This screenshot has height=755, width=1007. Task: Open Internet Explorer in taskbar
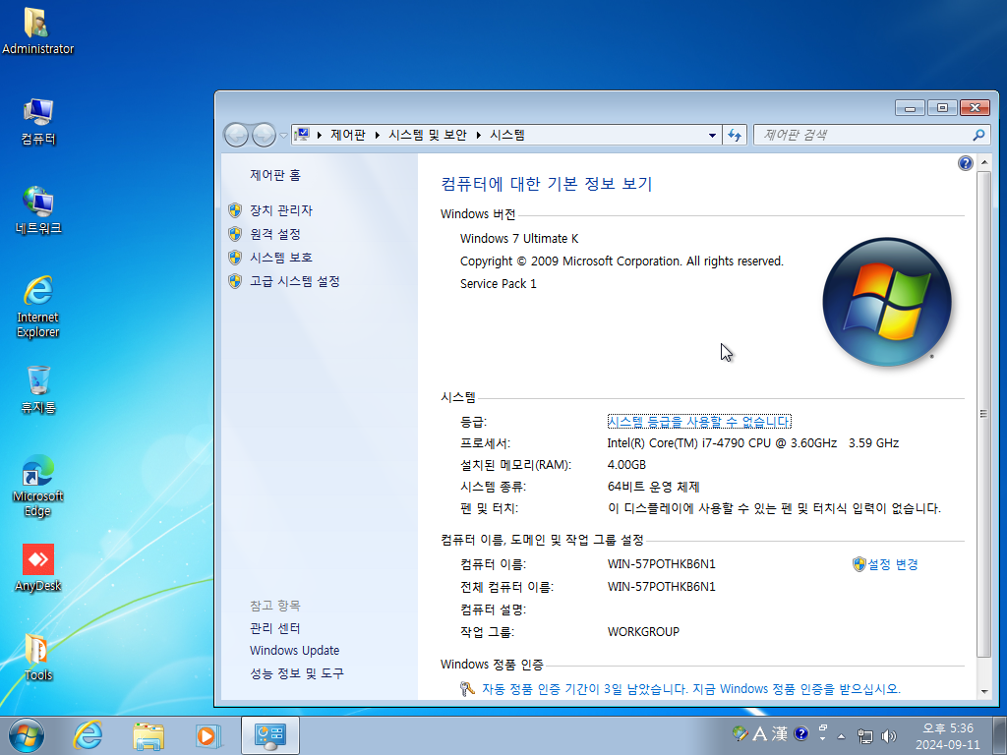pos(88,735)
